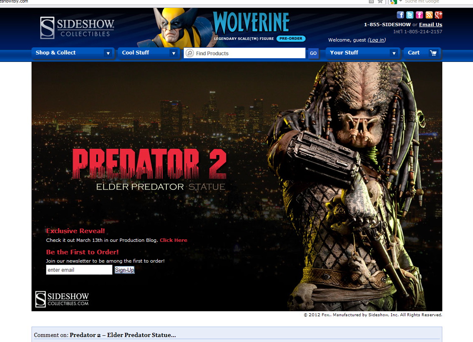The height and width of the screenshot is (342, 473).
Task: Bookmark page with star icon
Action: pyautogui.click(x=380, y=2)
